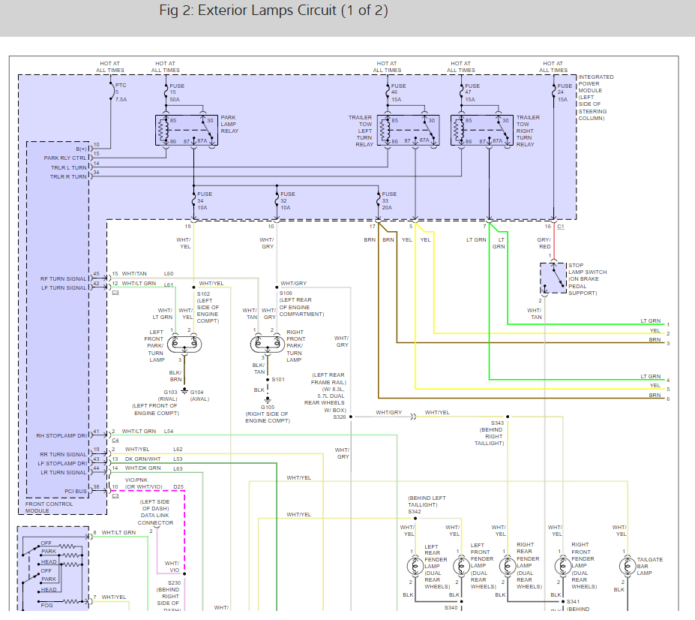Viewport: 695px width, 620px height.
Task: Click the G103 ground symbol
Action: point(184,391)
